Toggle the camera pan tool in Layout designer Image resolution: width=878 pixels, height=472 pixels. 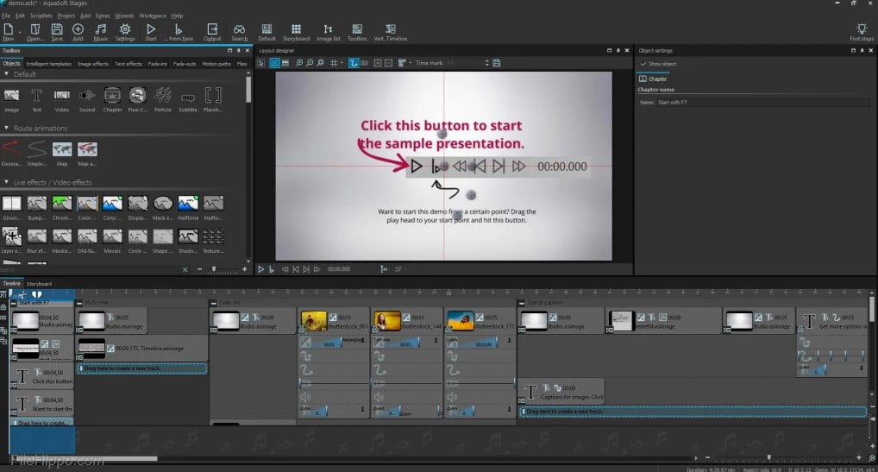point(365,63)
